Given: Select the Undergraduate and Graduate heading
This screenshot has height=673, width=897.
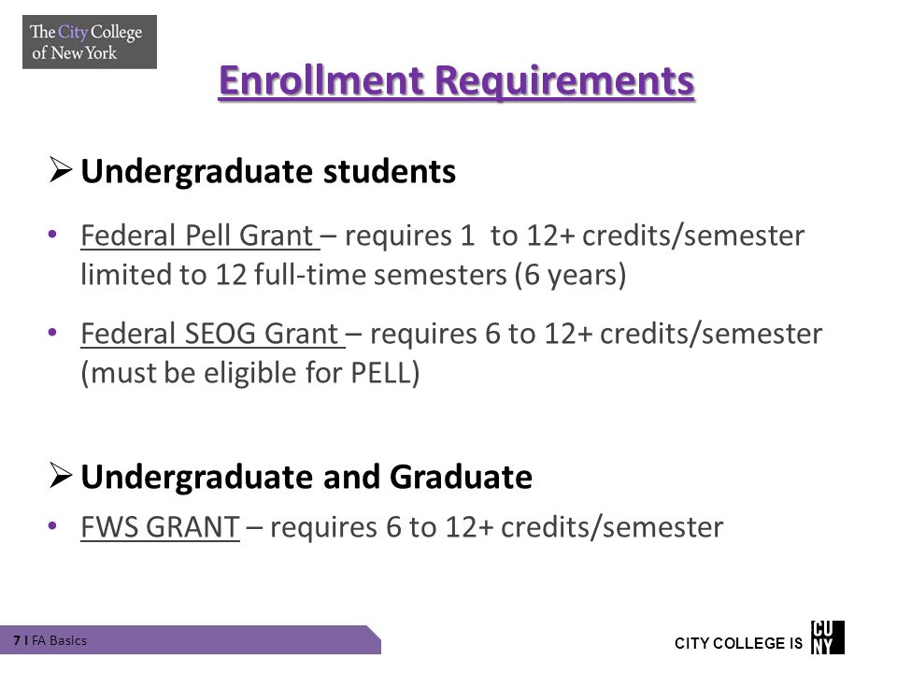Looking at the screenshot, I should click(x=306, y=477).
